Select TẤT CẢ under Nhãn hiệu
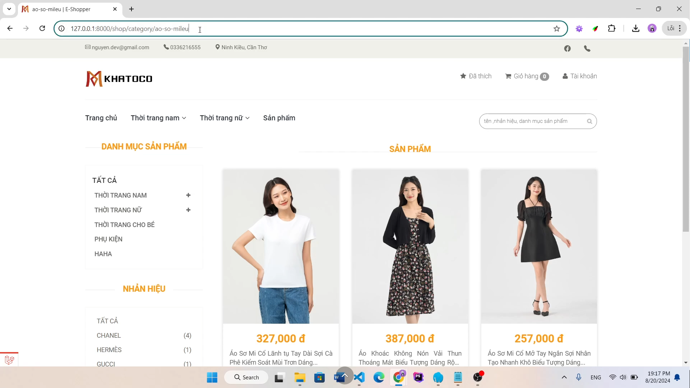 point(107,321)
